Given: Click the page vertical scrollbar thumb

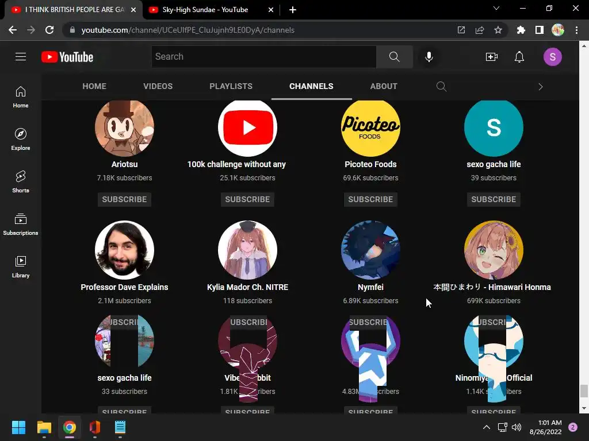Looking at the screenshot, I should point(584,391).
